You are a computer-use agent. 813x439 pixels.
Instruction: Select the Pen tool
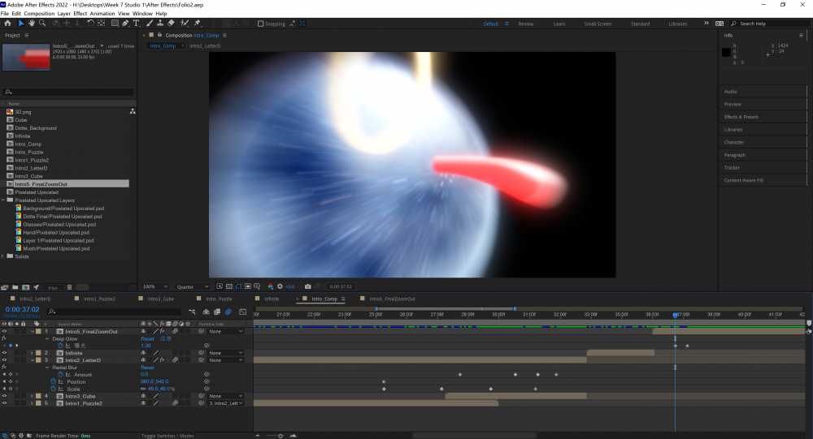click(x=125, y=24)
